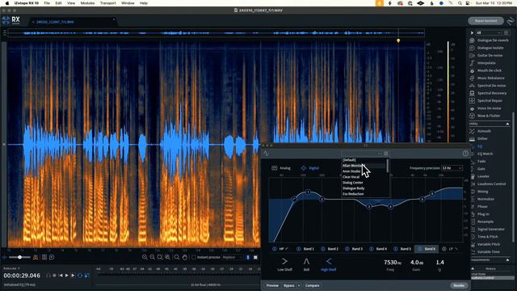Toggle Band 2 power button
The height and width of the screenshot is (291, 517).
[x=323, y=249]
